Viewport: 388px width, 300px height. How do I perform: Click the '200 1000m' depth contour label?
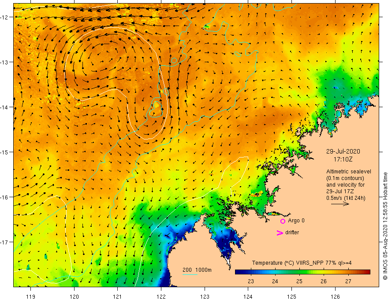tap(197, 270)
